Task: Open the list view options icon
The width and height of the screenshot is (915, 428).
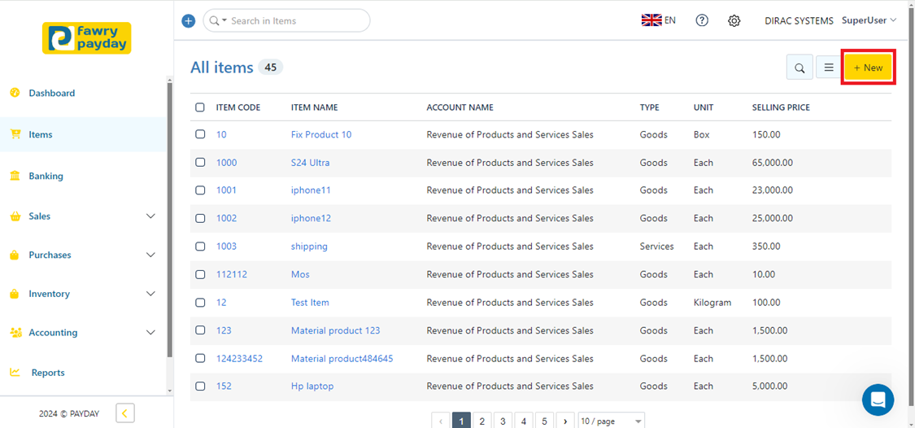Action: coord(829,68)
